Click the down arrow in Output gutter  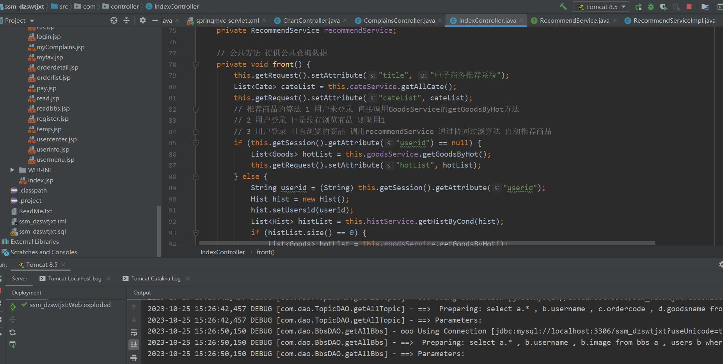[x=134, y=319]
